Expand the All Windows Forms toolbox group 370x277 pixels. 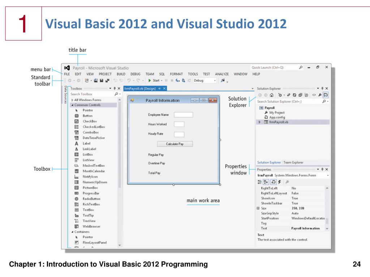72,100
